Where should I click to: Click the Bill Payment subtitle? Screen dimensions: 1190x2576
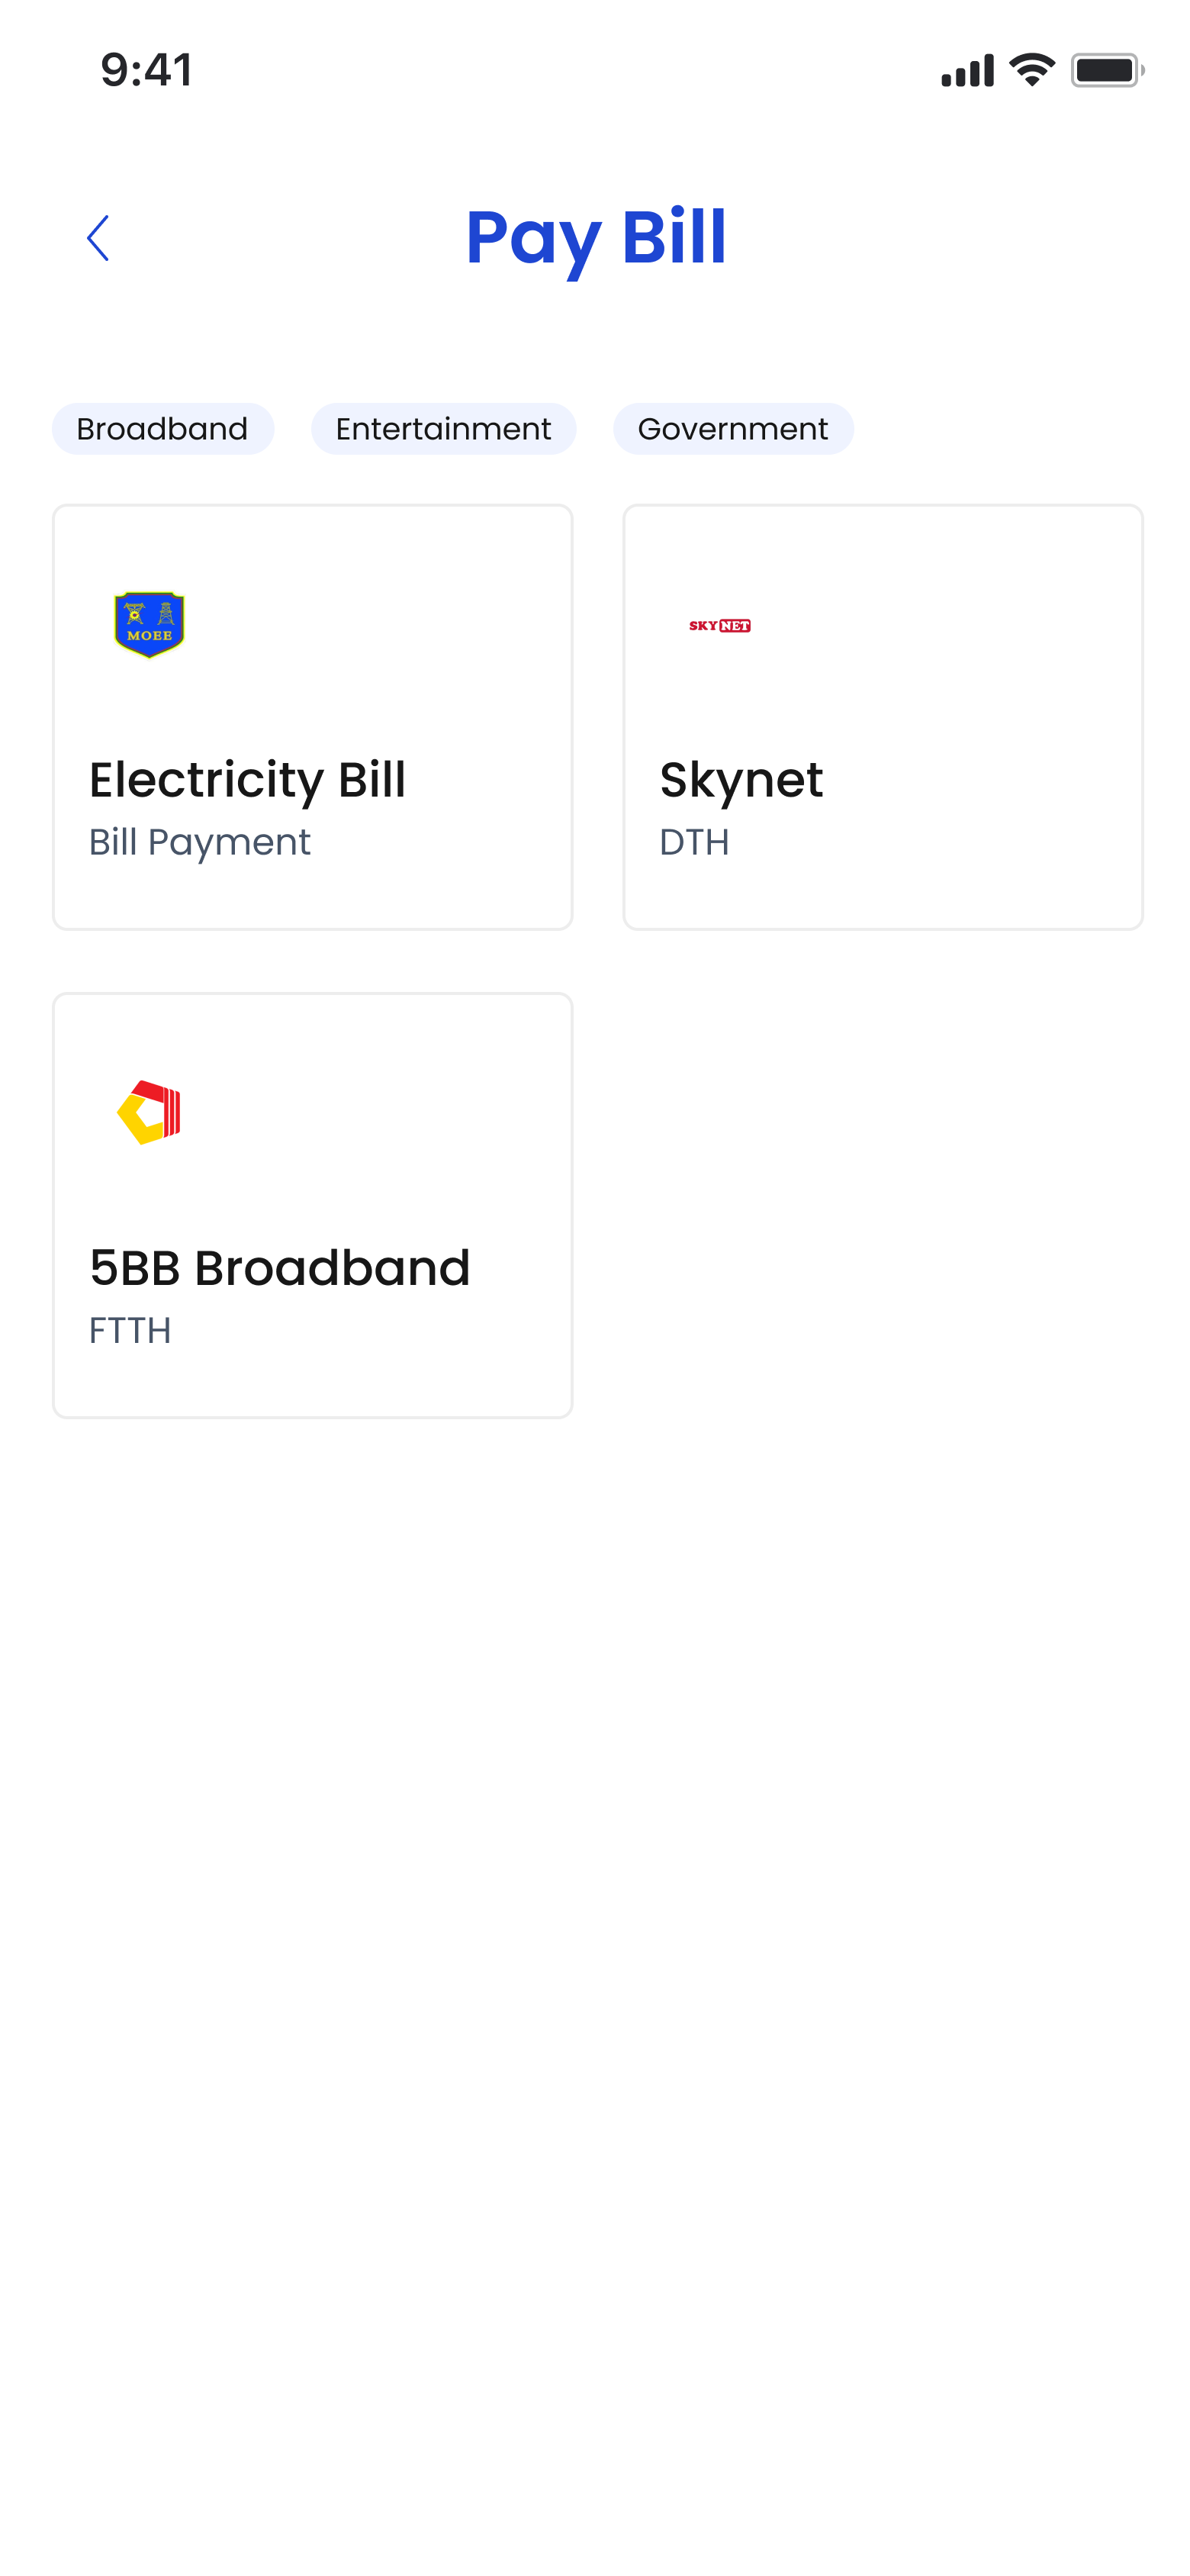(x=200, y=843)
